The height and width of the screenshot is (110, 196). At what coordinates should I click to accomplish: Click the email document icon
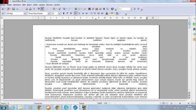[x=17, y=9]
